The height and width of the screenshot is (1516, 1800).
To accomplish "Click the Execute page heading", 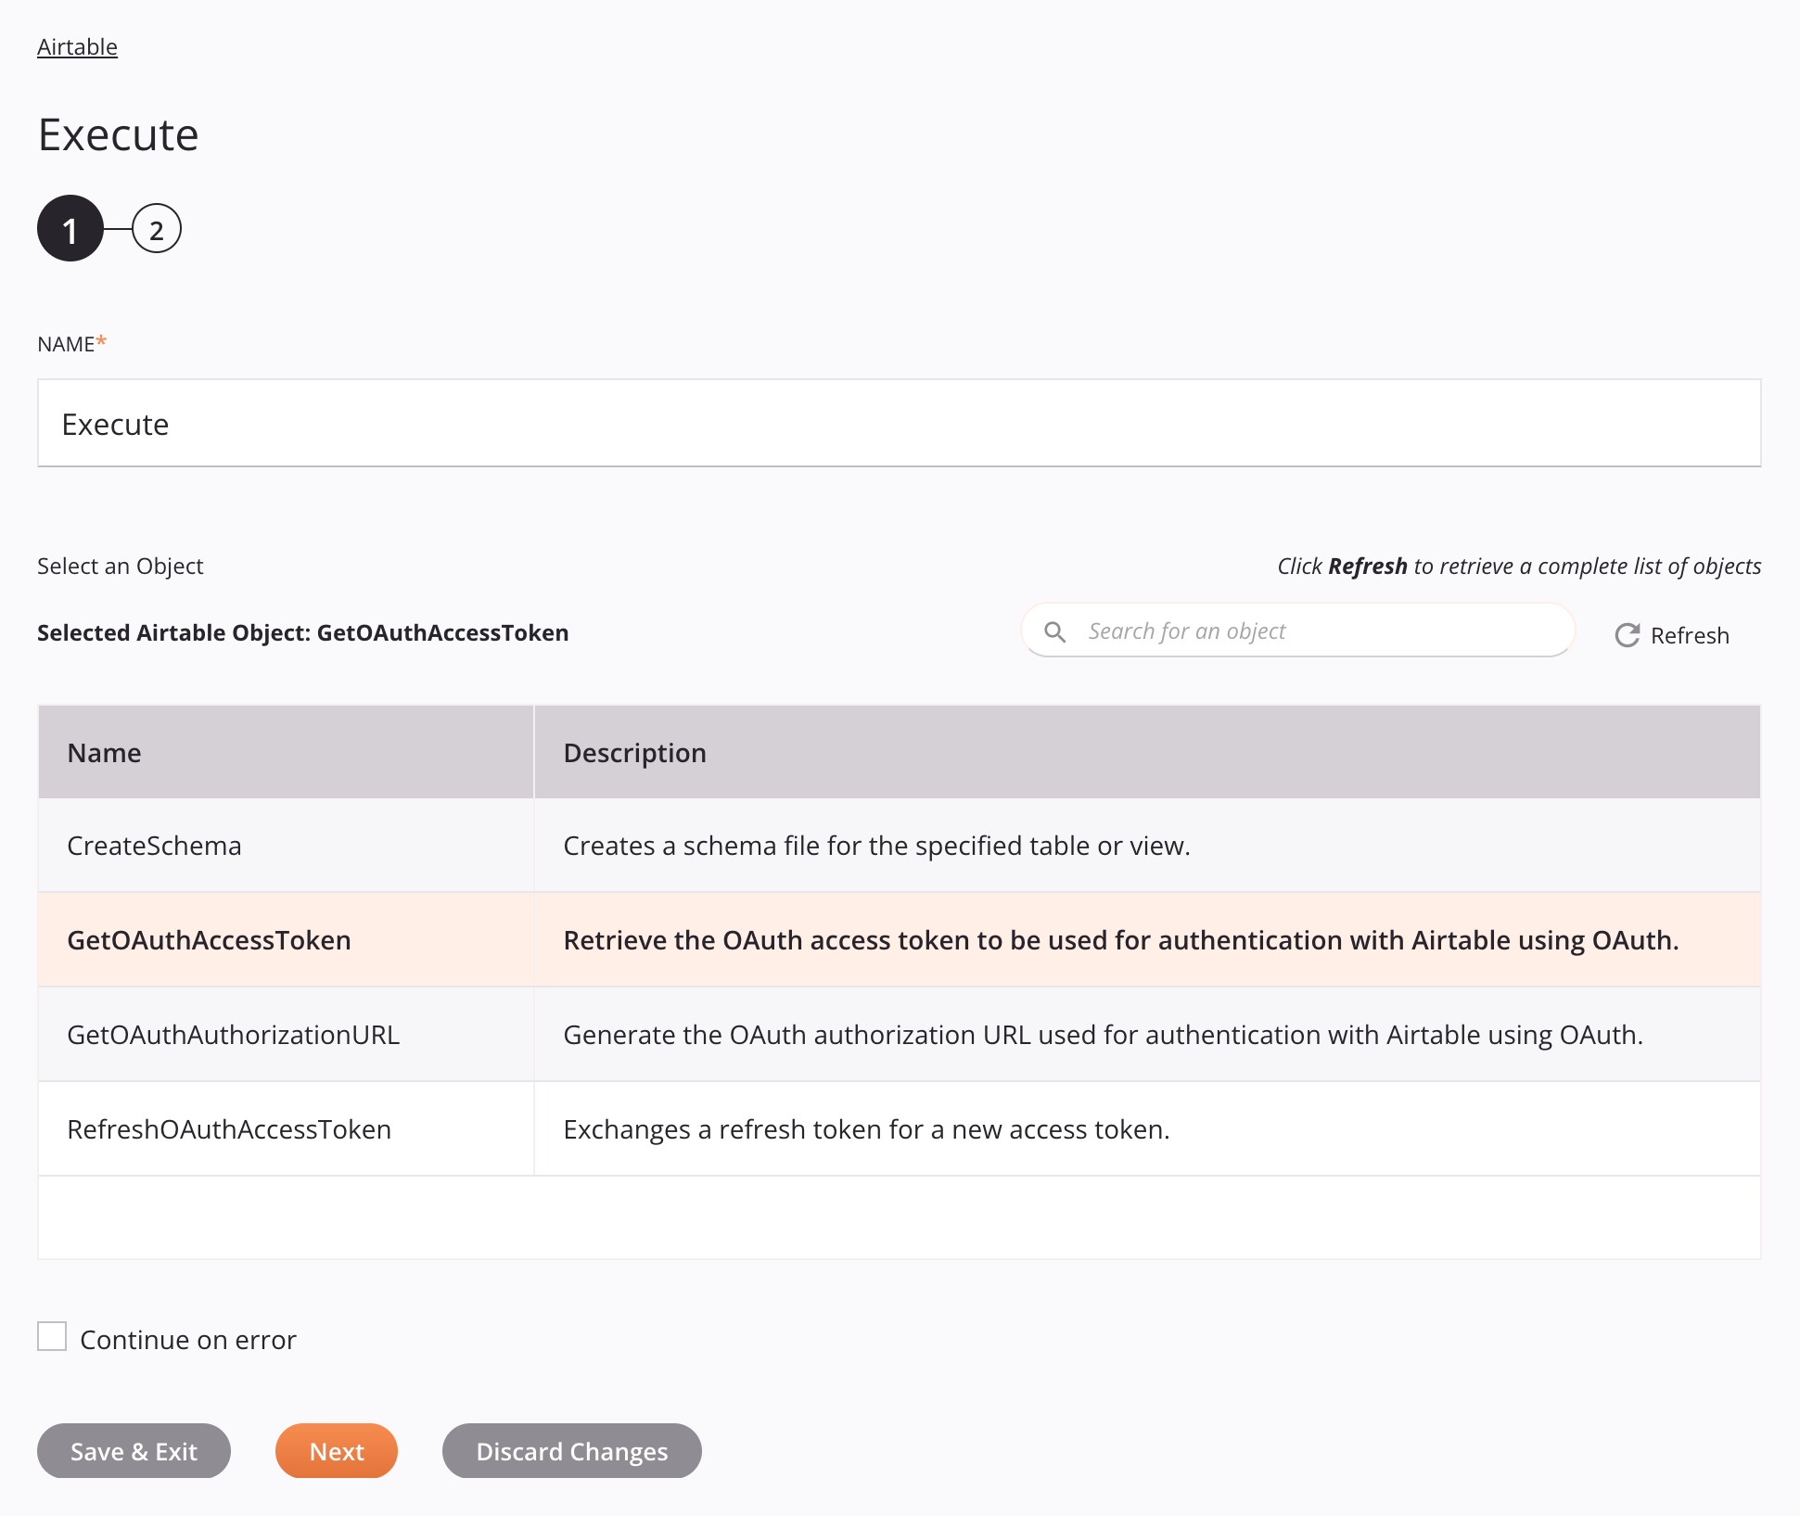I will coord(118,135).
